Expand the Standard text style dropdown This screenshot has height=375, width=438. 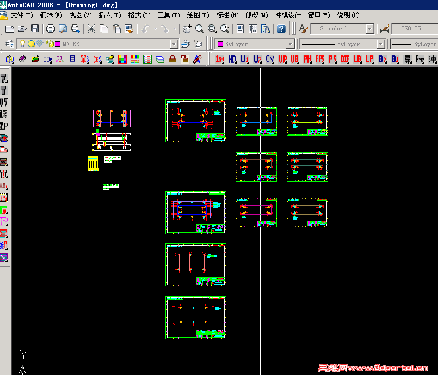pyautogui.click(x=370, y=29)
